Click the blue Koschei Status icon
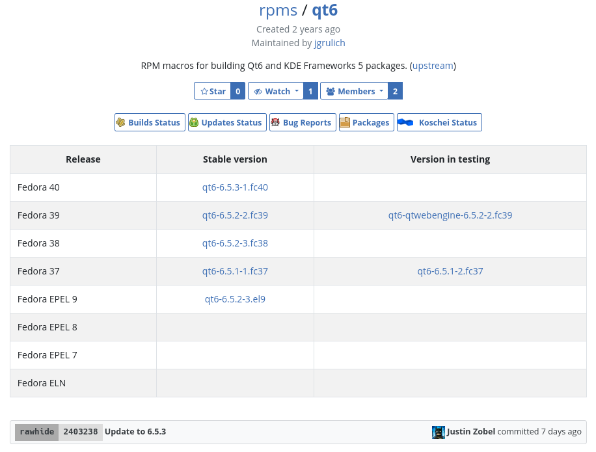This screenshot has width=596, height=452. pyautogui.click(x=405, y=122)
